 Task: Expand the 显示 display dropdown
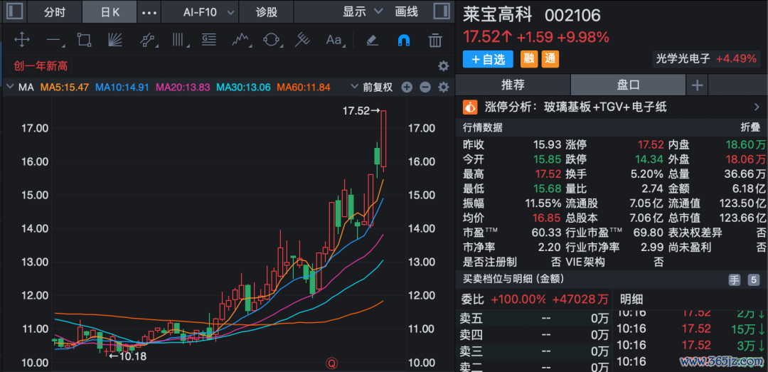[x=363, y=12]
